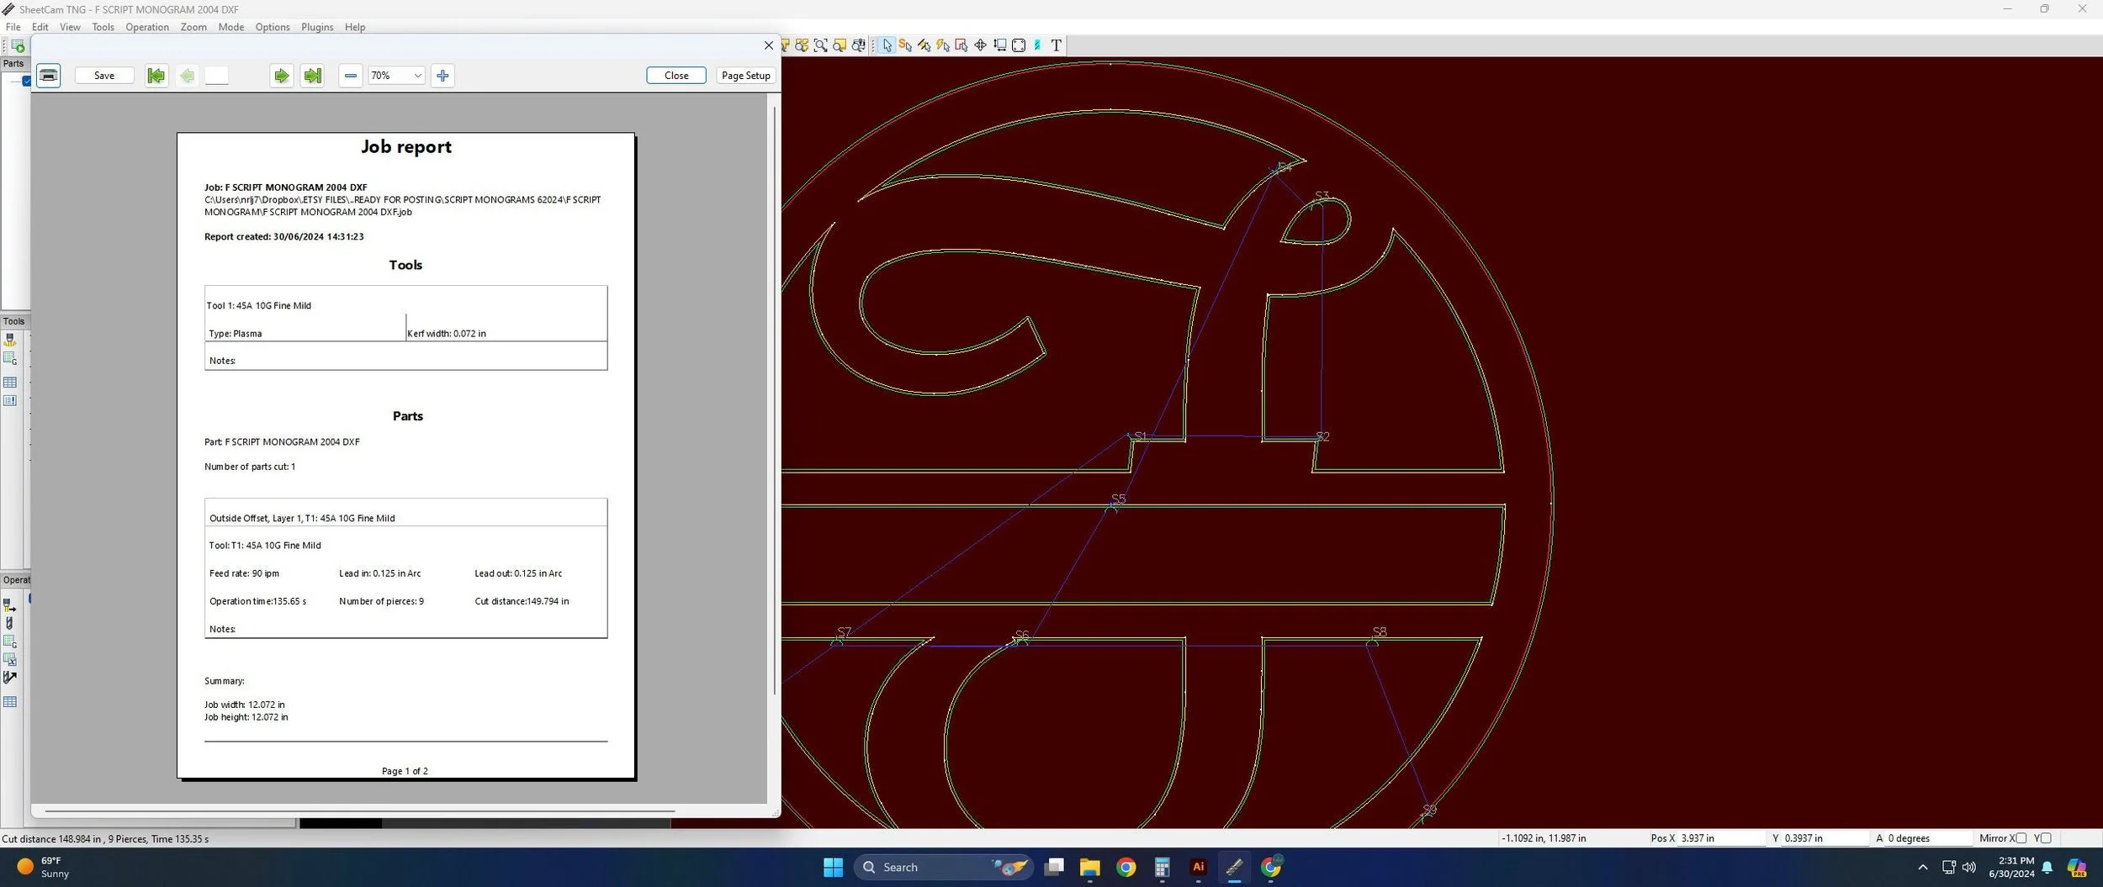This screenshot has height=887, width=2103.
Task: Open the Windows Start menu
Action: [x=833, y=867]
